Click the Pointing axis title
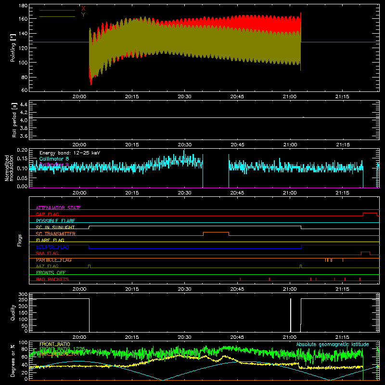 [x=13, y=48]
